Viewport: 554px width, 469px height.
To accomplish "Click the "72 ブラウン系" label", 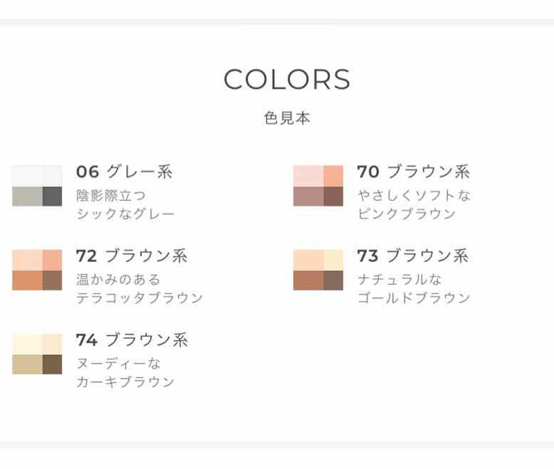I will coord(131,256).
